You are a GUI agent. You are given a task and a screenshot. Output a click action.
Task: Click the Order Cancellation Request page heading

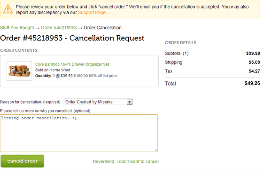click(x=72, y=38)
